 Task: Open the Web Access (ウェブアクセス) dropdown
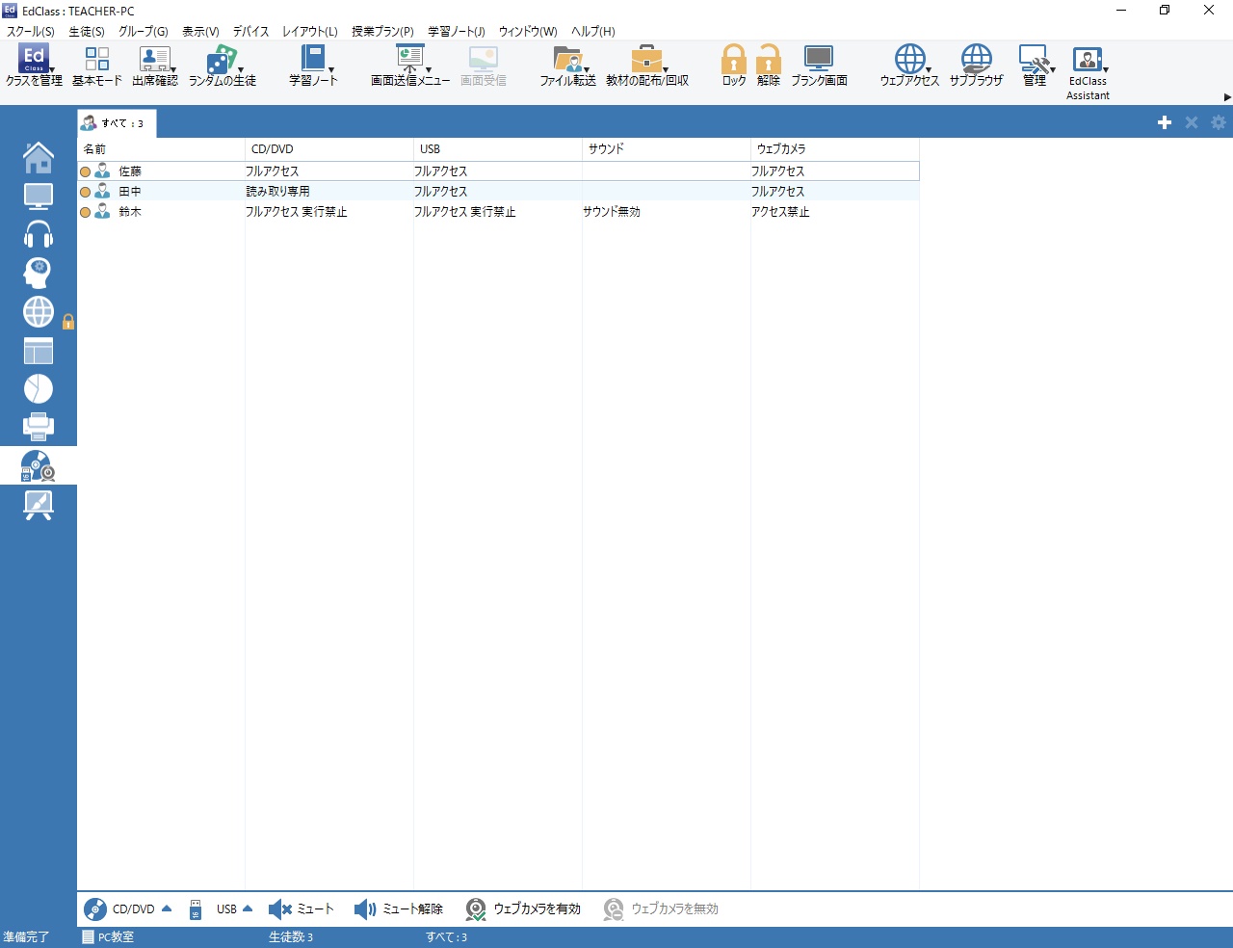[909, 66]
